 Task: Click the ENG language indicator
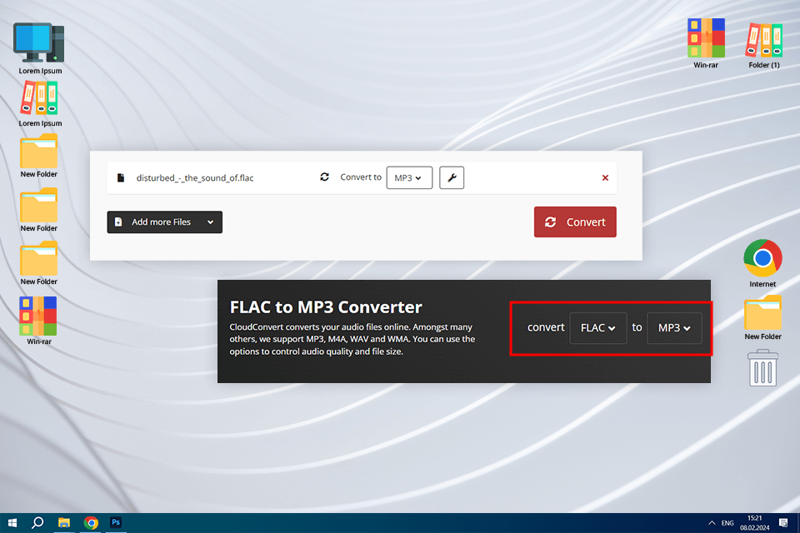pos(727,523)
